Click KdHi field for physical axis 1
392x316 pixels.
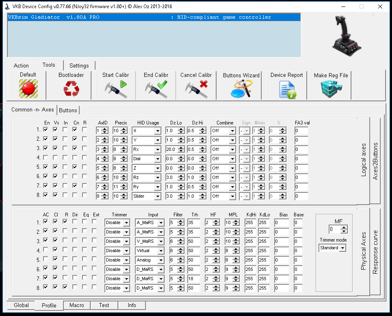click(251, 223)
